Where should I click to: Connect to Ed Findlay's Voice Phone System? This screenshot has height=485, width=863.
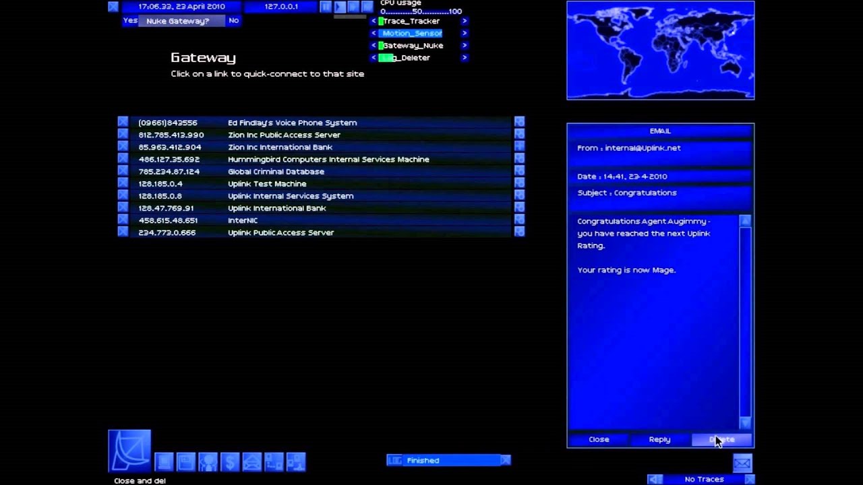pos(321,123)
